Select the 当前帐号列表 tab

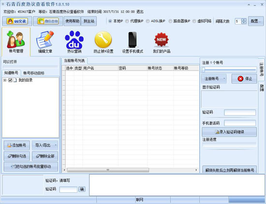point(74,61)
